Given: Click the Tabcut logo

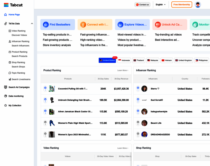Looking at the screenshot, I should tap(13, 5).
